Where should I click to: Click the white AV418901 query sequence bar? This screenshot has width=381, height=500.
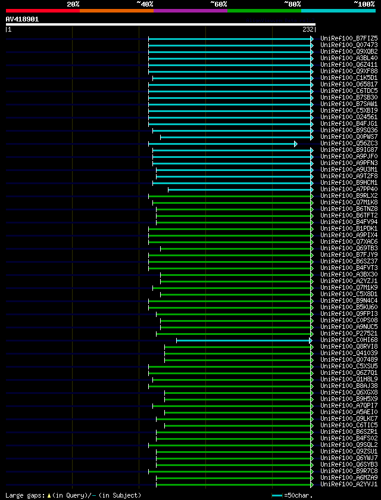tap(161, 24)
